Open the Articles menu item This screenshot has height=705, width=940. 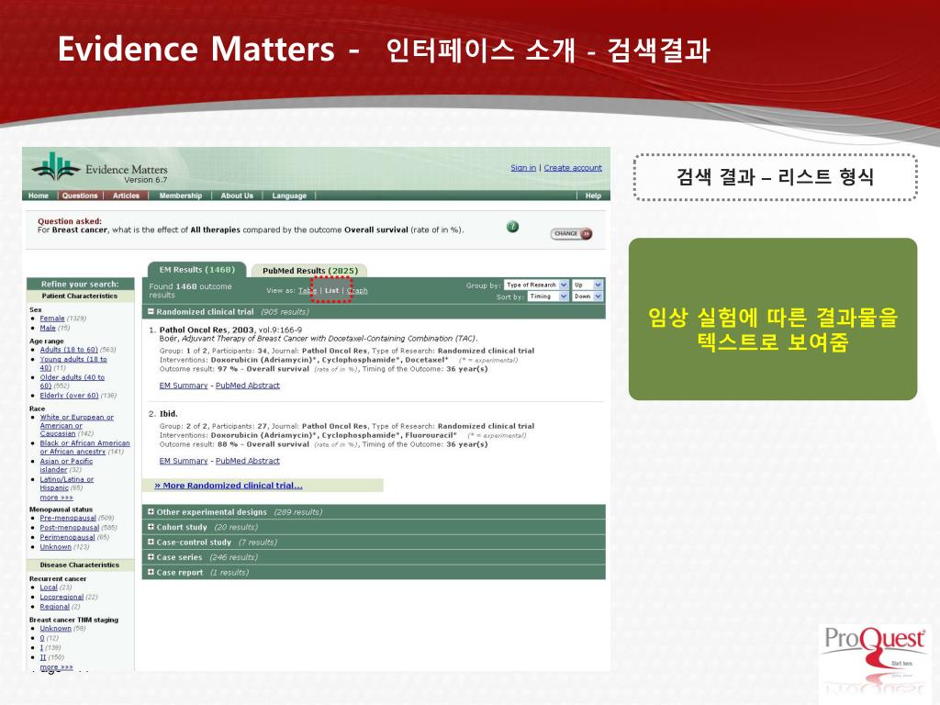click(126, 196)
